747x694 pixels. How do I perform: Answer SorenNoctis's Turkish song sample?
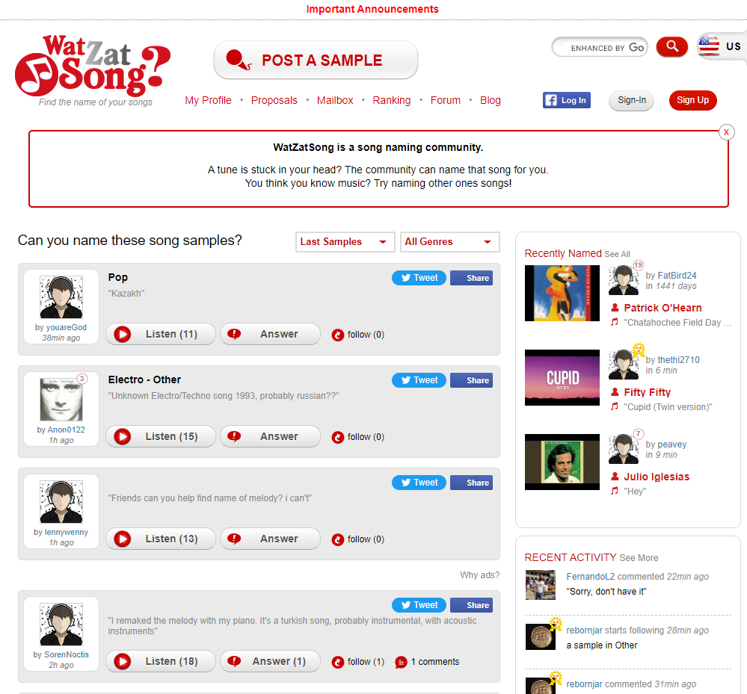tap(270, 661)
